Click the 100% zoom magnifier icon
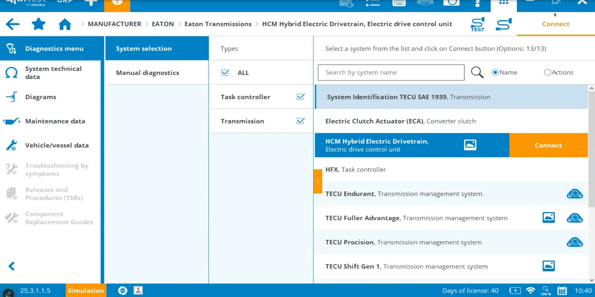 pyautogui.click(x=546, y=291)
